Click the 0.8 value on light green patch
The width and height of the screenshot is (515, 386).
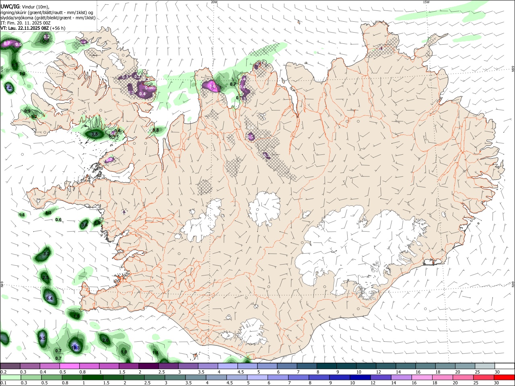[156, 130]
